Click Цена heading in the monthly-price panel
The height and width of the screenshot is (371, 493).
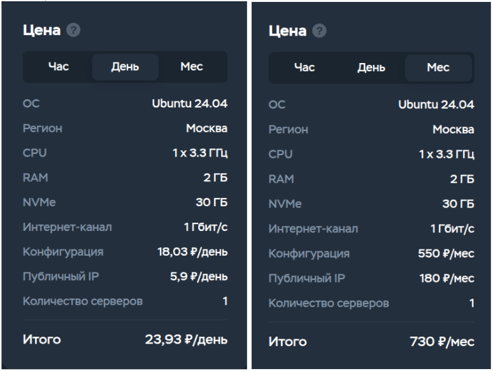pos(287,31)
